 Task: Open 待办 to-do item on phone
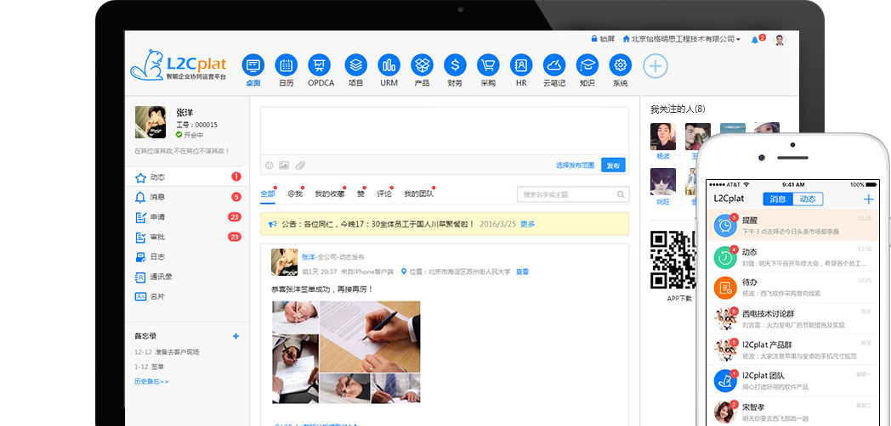click(x=792, y=288)
